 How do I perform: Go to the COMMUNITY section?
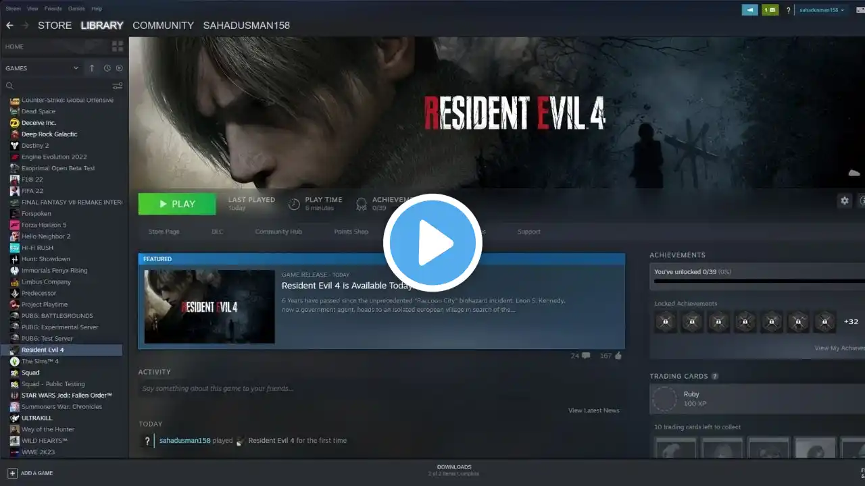163,25
